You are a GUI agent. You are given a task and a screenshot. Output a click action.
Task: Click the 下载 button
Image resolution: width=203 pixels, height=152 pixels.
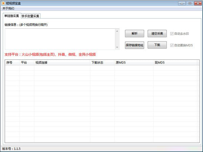(x=157, y=45)
